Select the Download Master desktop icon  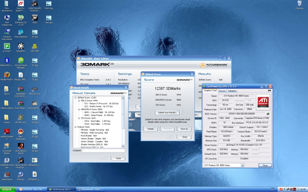tap(7, 149)
